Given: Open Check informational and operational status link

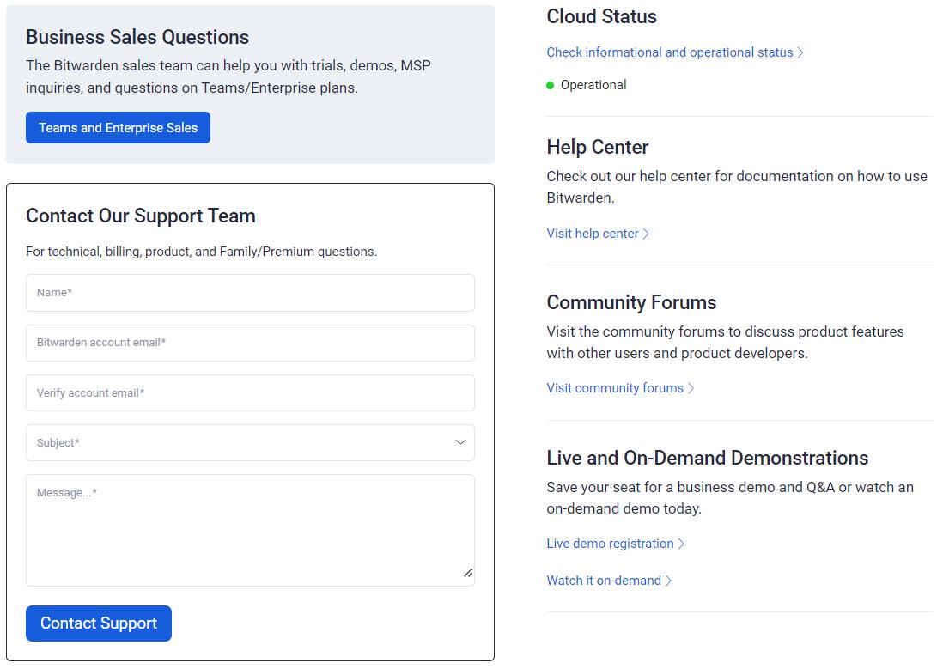Looking at the screenshot, I should [x=669, y=52].
